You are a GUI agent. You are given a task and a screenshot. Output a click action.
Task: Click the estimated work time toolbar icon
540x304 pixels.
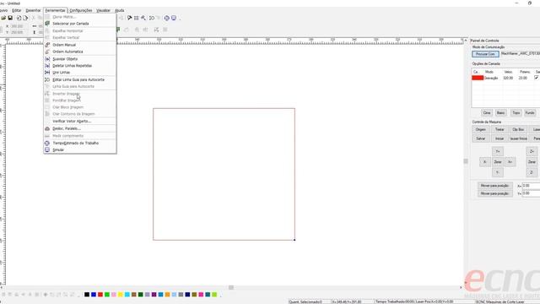tap(167, 18)
